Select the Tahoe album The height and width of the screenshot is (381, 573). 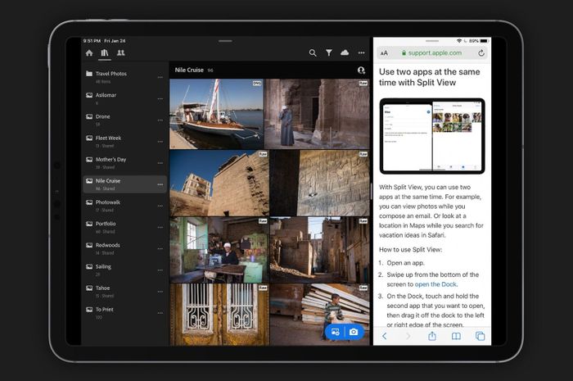[x=124, y=292]
